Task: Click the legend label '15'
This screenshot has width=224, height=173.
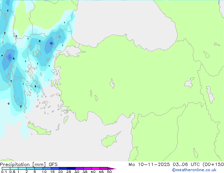Action: [x=52, y=172]
